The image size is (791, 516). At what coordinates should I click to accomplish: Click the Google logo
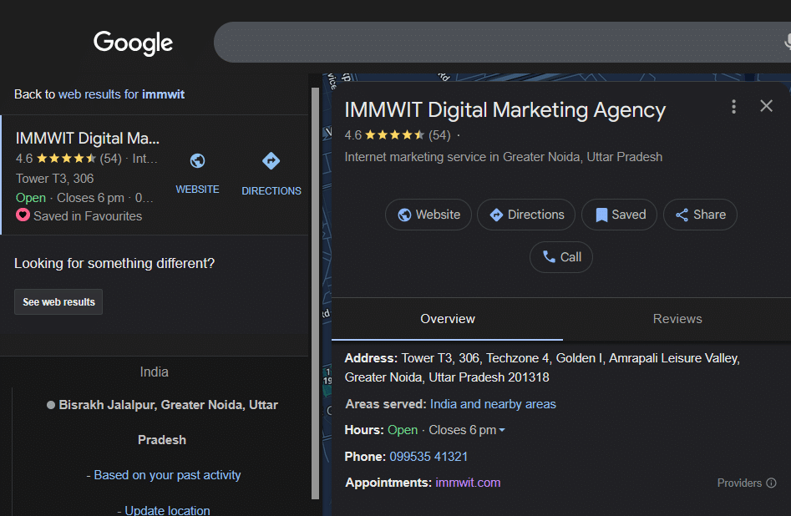pos(133,43)
